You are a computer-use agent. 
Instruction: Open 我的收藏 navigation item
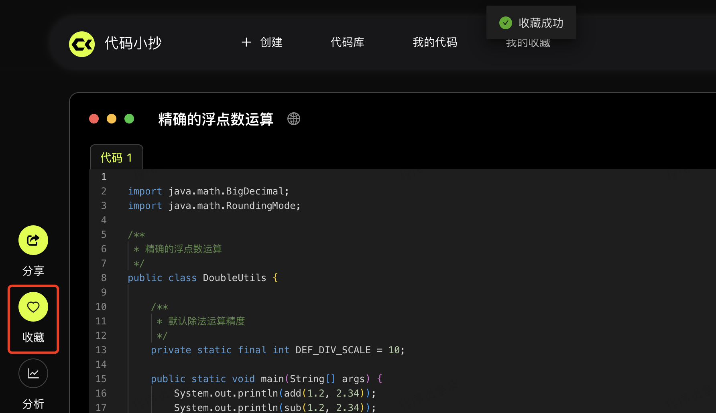point(528,44)
